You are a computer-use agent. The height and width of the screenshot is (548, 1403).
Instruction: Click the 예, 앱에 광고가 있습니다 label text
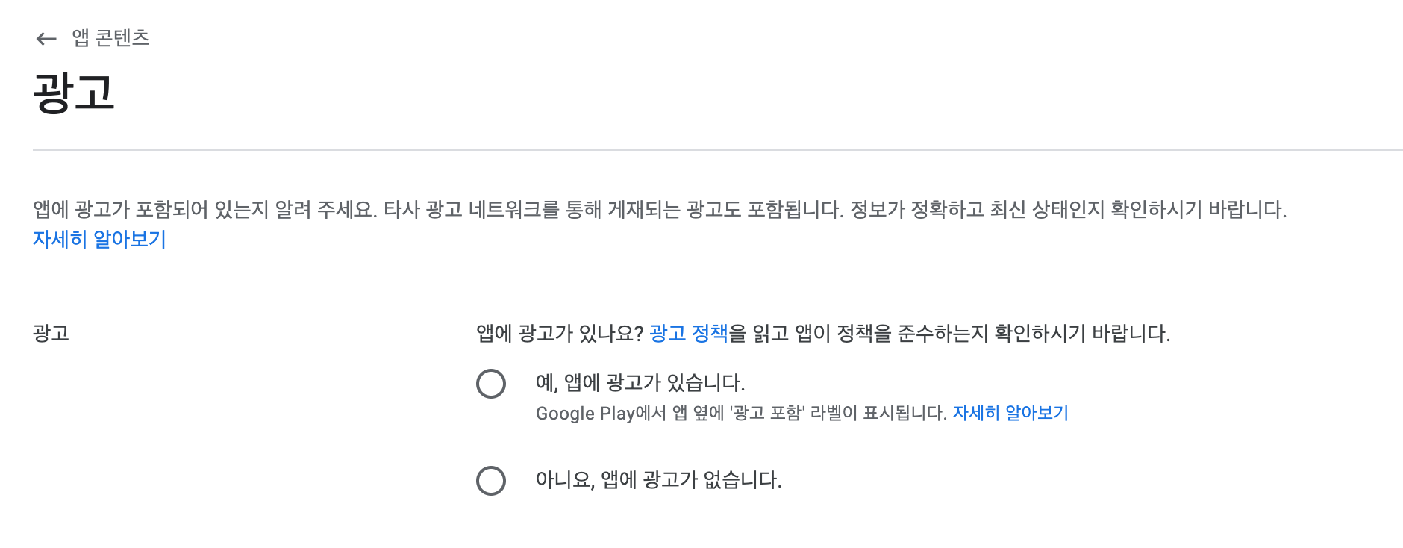[x=640, y=383]
